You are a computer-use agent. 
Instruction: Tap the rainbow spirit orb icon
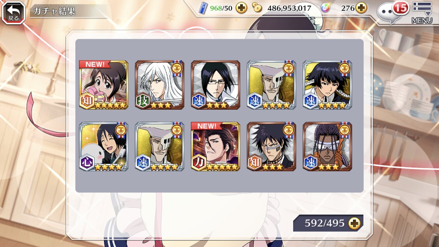326,8
